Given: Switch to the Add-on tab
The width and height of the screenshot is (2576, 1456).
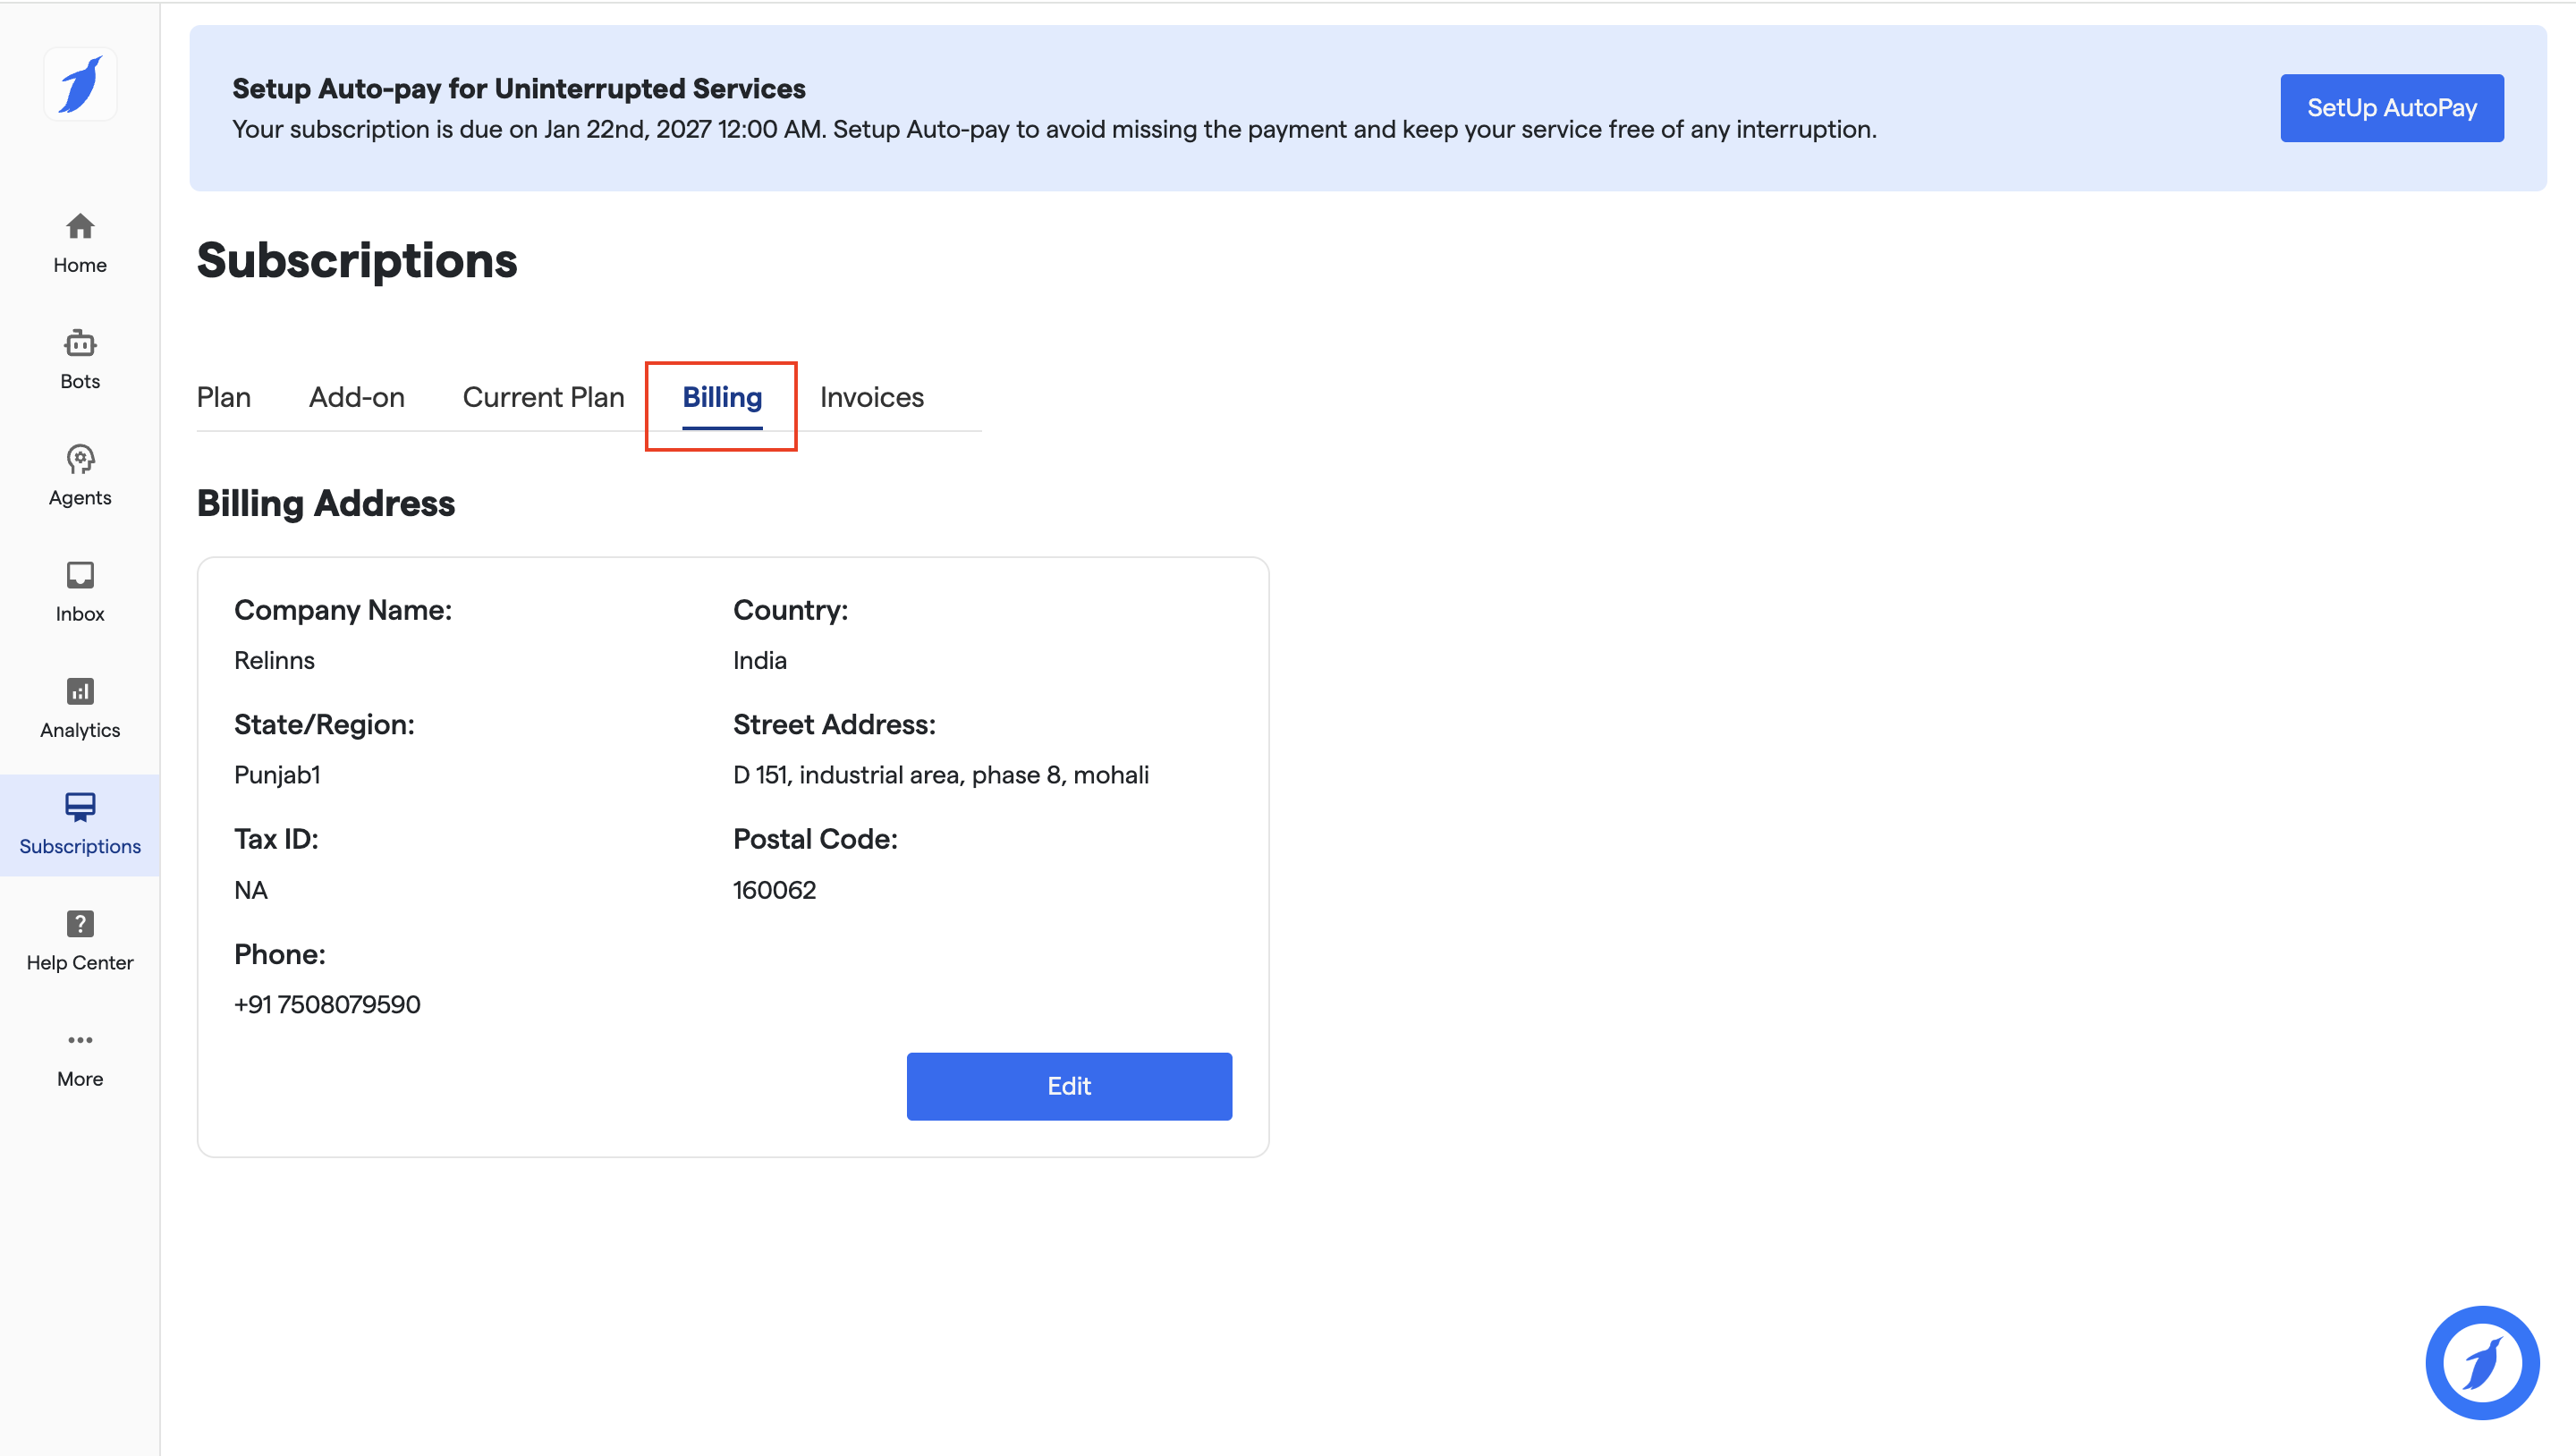Looking at the screenshot, I should 357,398.
